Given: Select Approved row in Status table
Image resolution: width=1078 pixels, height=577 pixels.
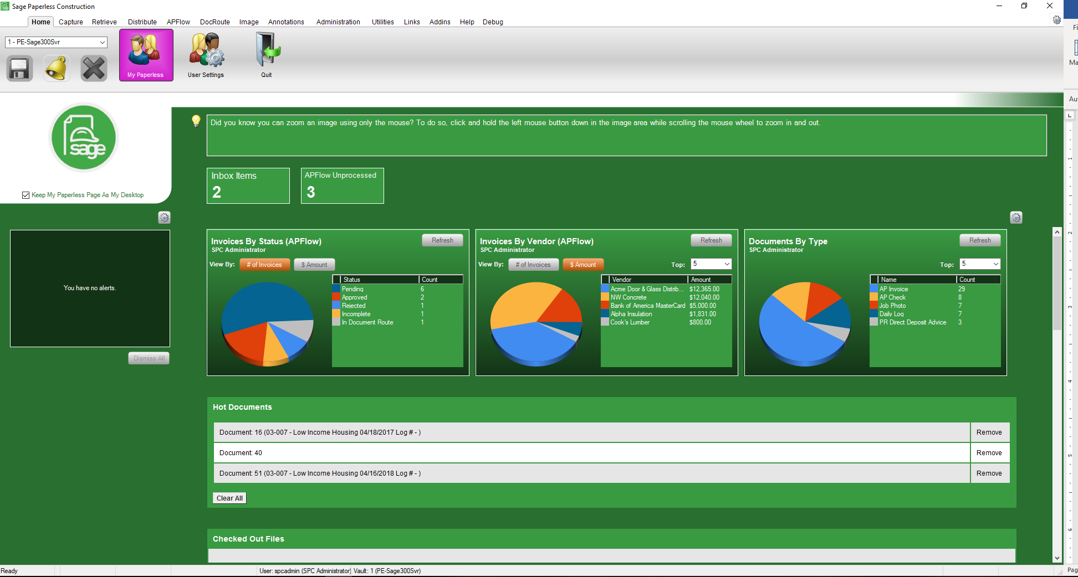Looking at the screenshot, I should point(397,297).
